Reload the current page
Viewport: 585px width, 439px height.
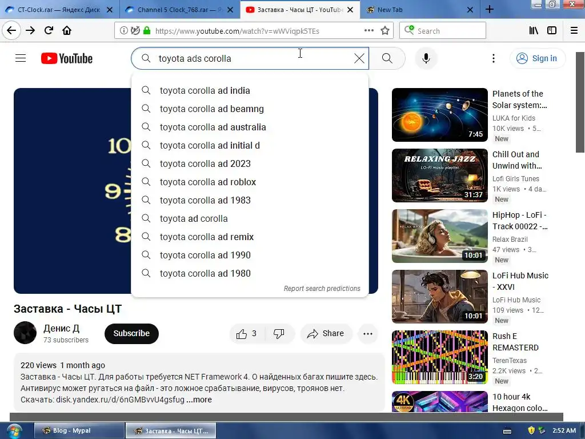coord(49,31)
